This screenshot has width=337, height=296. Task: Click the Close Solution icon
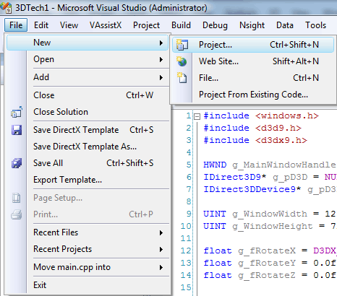pyautogui.click(x=17, y=112)
